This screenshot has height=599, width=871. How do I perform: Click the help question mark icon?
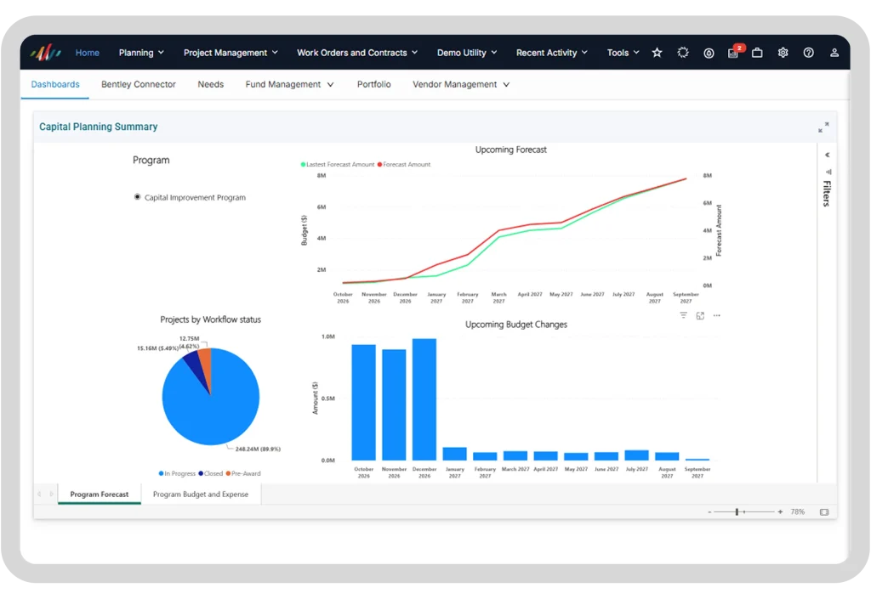pyautogui.click(x=808, y=53)
